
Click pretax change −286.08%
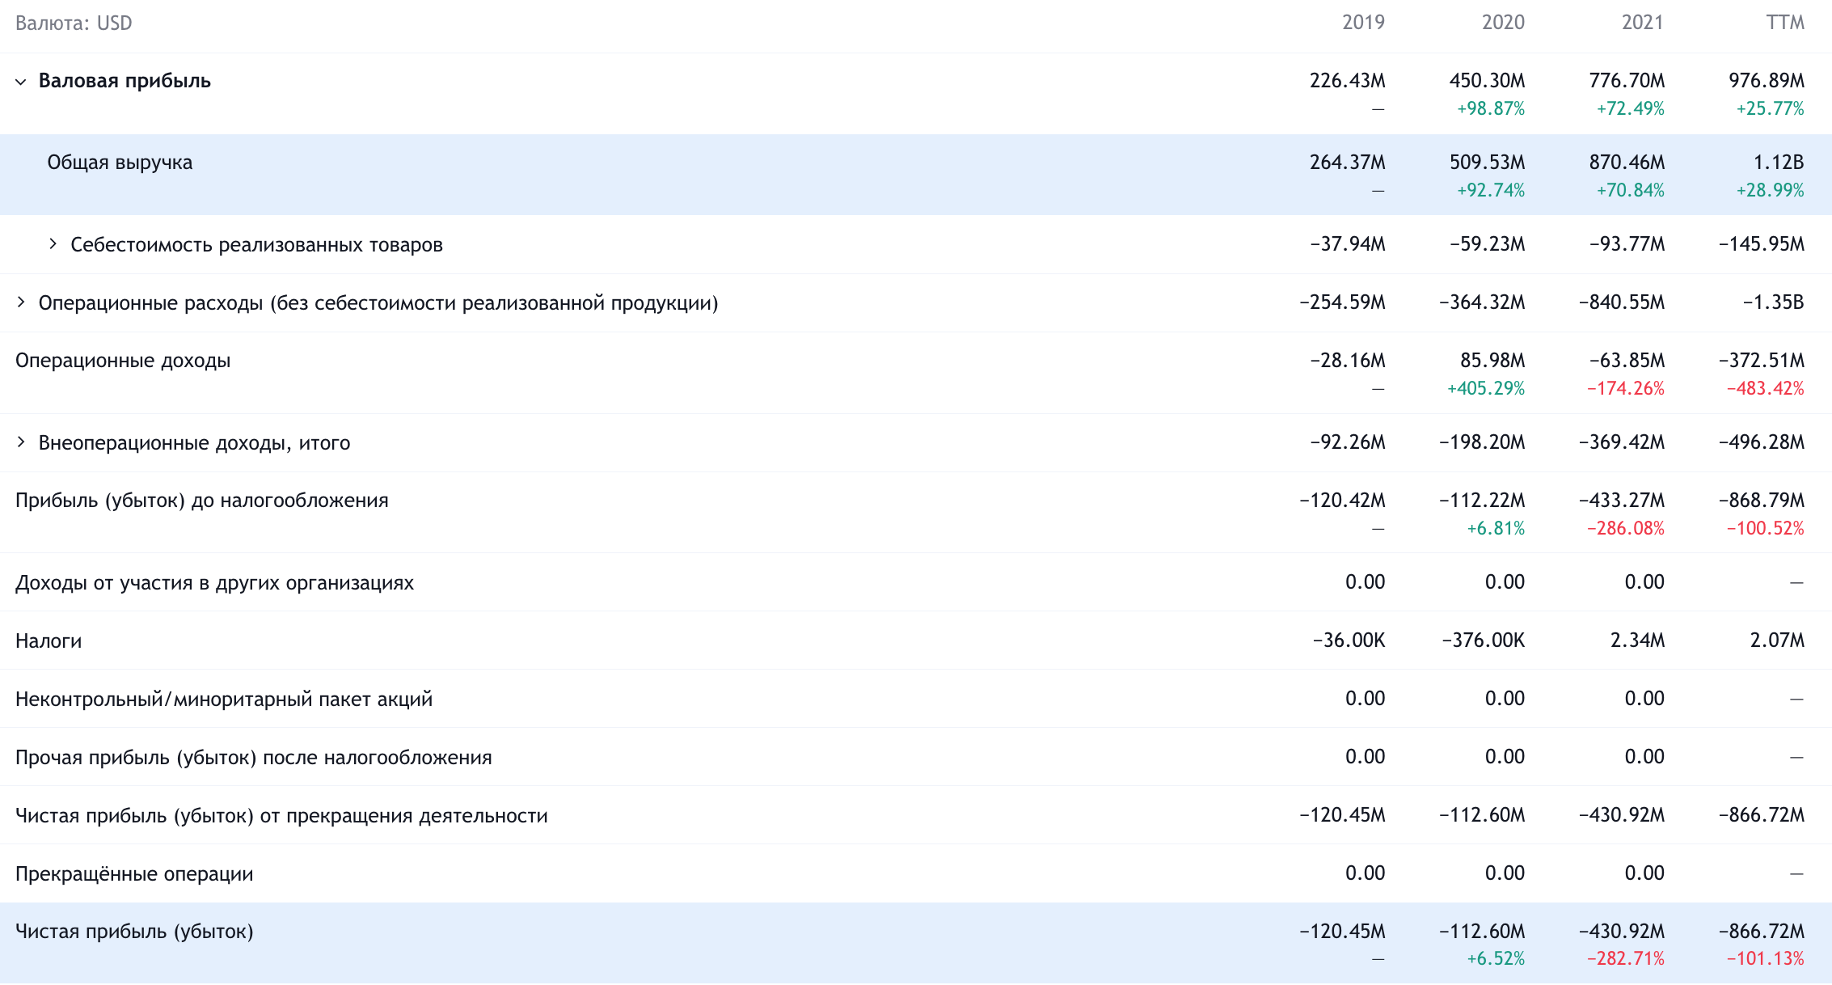1626,528
